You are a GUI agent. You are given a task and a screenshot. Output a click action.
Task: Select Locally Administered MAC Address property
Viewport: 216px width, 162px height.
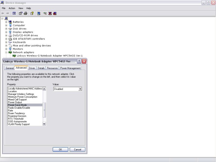(25, 89)
